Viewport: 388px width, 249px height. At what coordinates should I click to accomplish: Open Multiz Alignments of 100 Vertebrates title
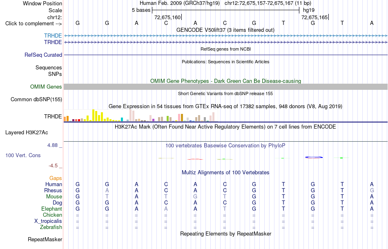(225, 173)
